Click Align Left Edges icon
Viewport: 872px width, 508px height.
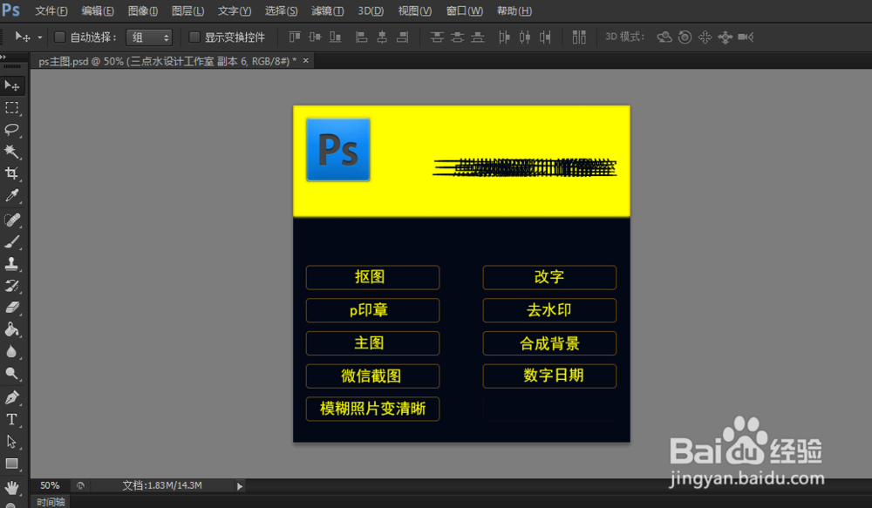pyautogui.click(x=362, y=37)
